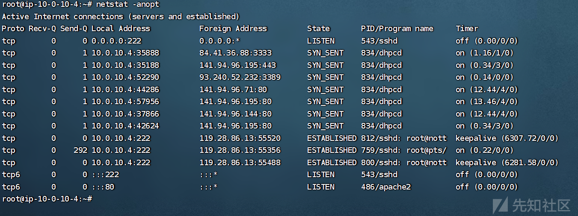
Task: Select the tcp6 :::80 local address
Action: (103, 187)
